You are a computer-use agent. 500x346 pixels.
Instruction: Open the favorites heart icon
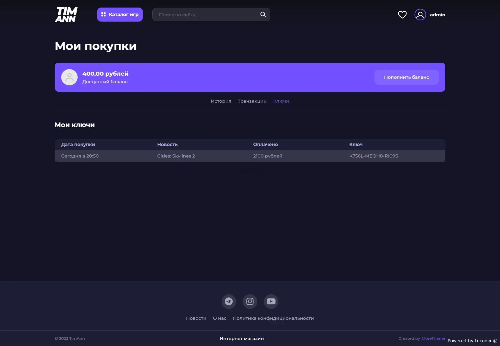point(402,15)
